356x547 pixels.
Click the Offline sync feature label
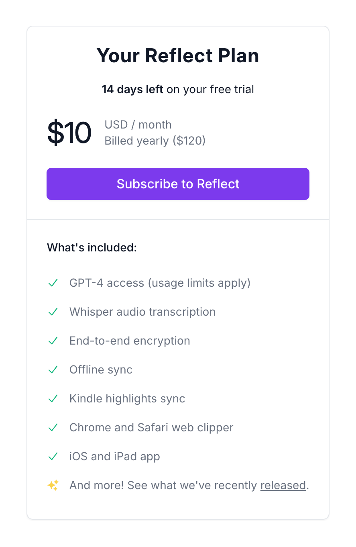(x=101, y=369)
